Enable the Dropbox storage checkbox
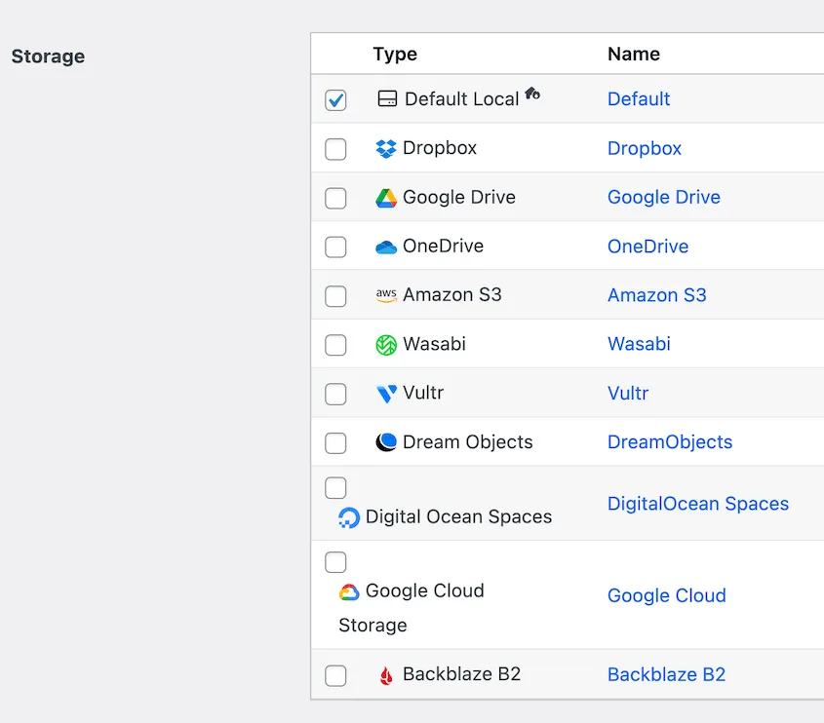The height and width of the screenshot is (723, 824). pos(335,149)
